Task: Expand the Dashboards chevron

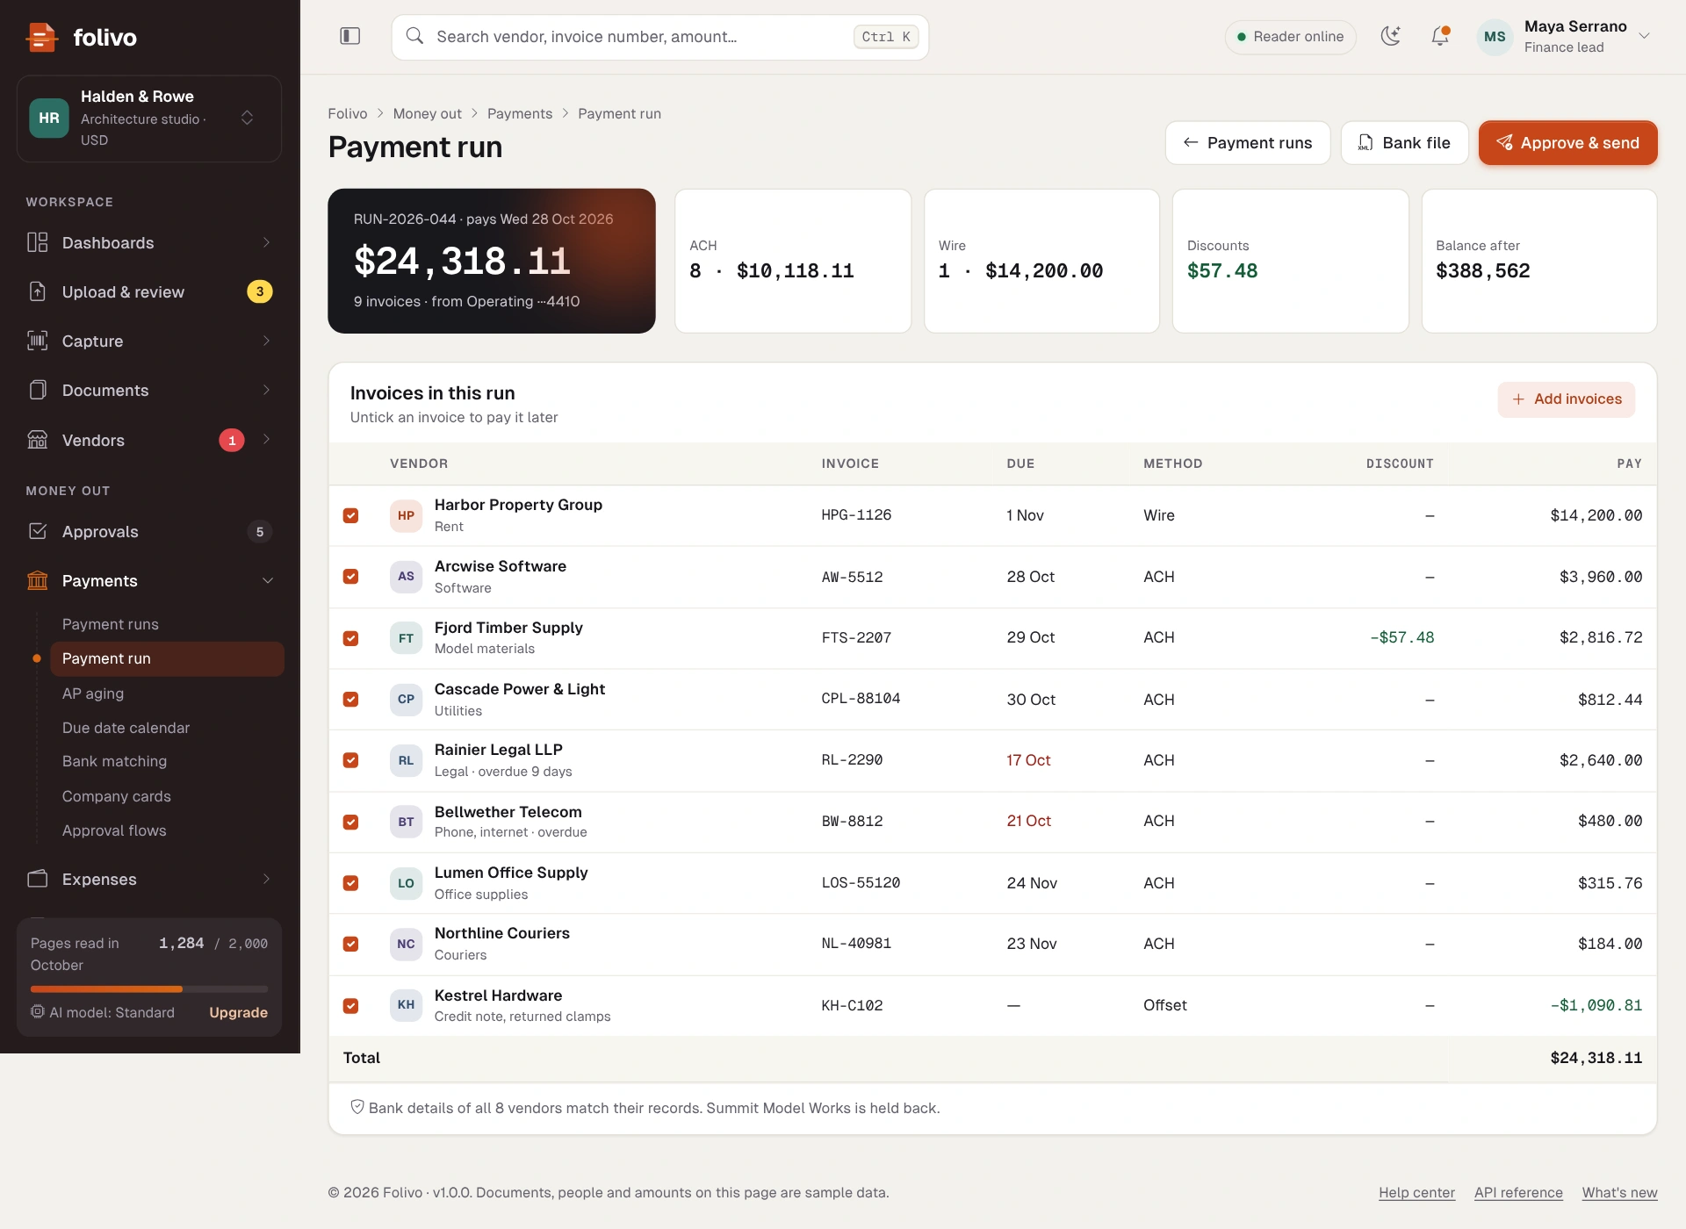Action: point(266,242)
